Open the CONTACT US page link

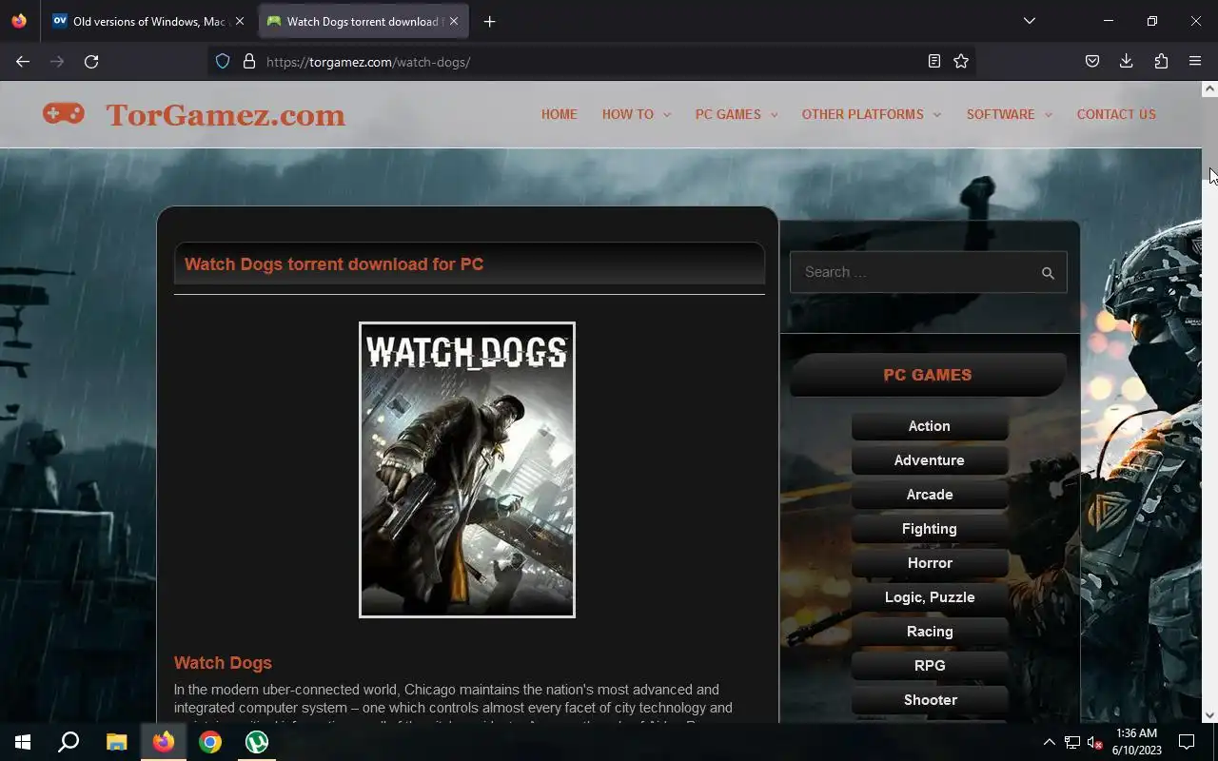tap(1116, 114)
